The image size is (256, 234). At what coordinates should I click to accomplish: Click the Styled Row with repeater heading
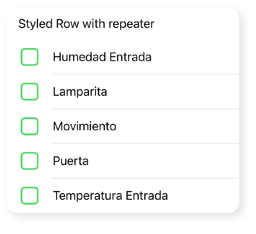point(86,24)
